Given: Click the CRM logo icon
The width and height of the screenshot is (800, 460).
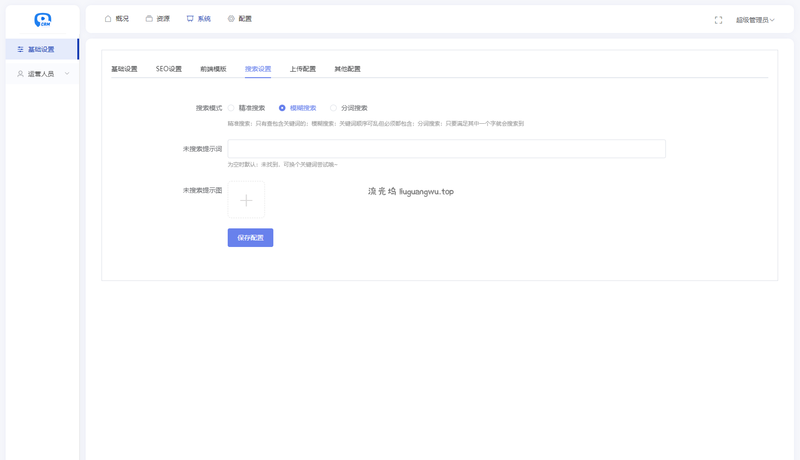Looking at the screenshot, I should click(x=43, y=20).
